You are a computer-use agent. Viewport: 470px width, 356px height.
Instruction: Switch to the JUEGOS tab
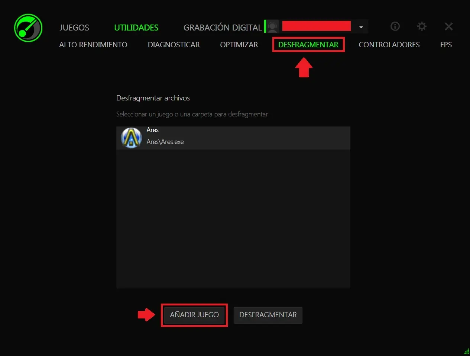click(x=74, y=28)
